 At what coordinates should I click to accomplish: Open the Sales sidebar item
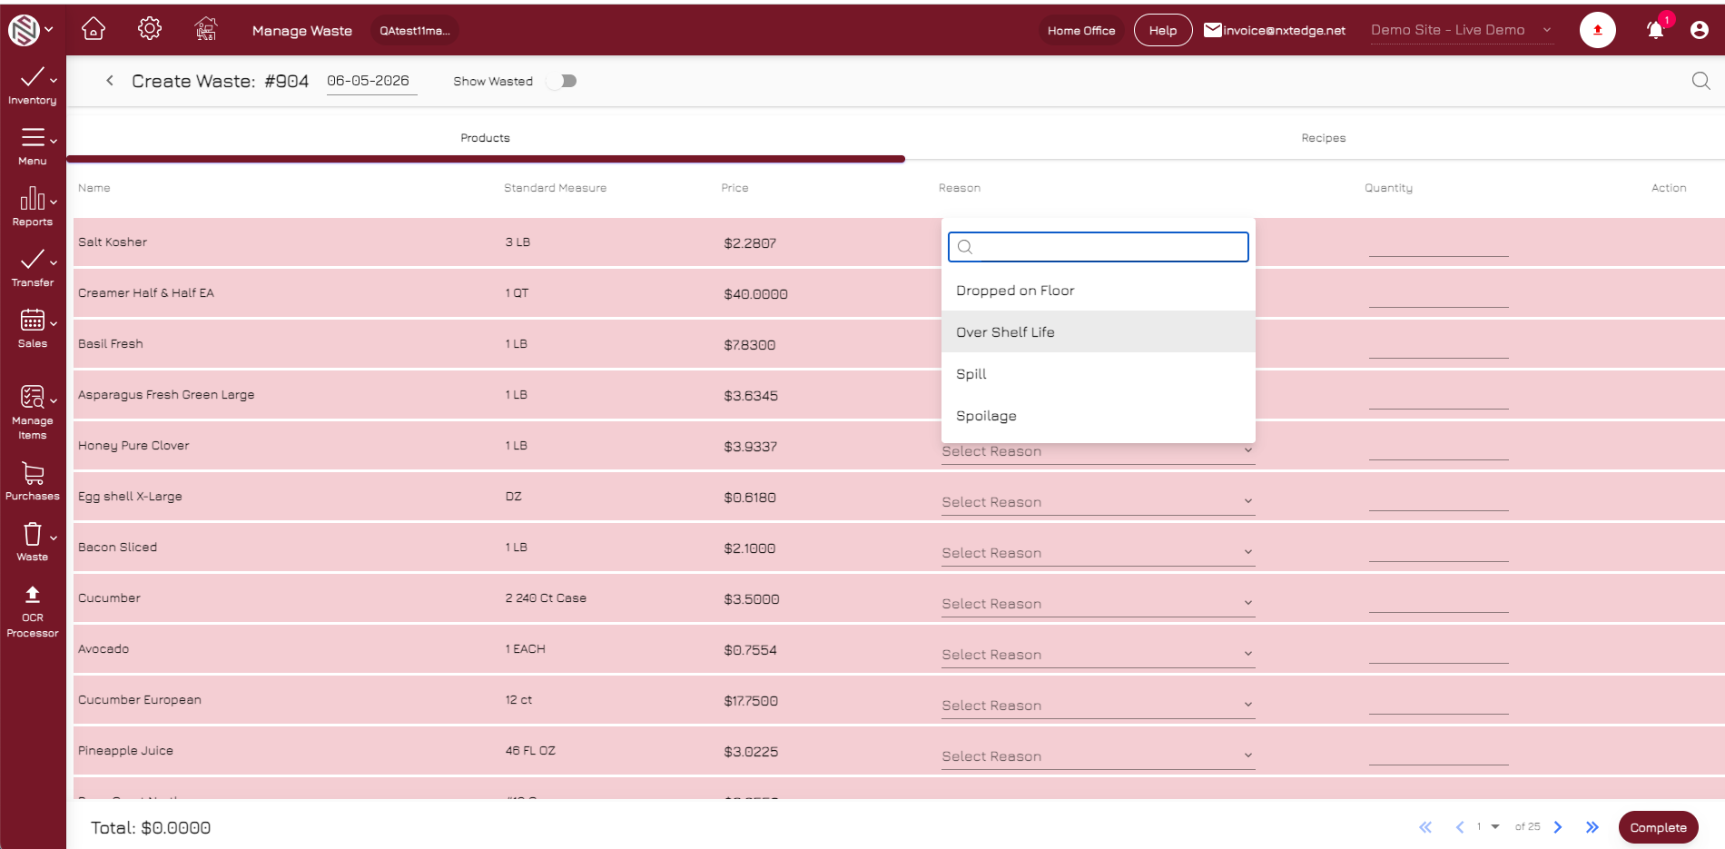33,330
